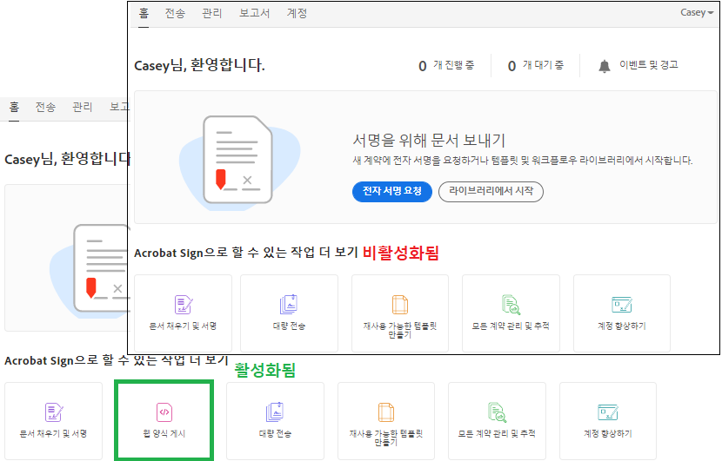Click the 서명을 위해 문서 보내기 heading
This screenshot has height=461, width=722.
(429, 140)
